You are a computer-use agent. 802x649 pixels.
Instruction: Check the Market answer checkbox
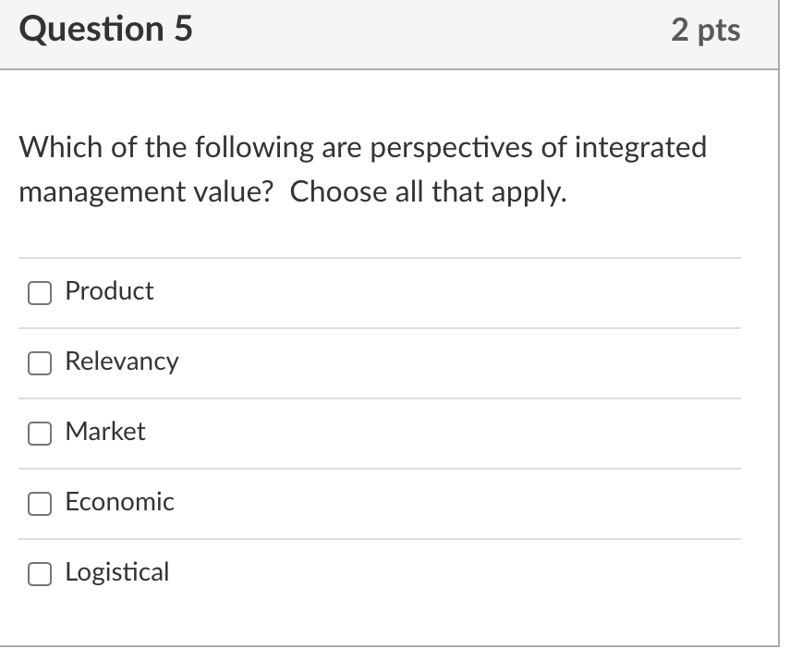(39, 433)
